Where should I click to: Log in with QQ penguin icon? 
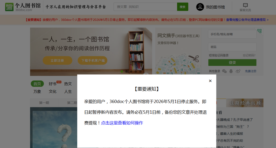[x=231, y=71]
